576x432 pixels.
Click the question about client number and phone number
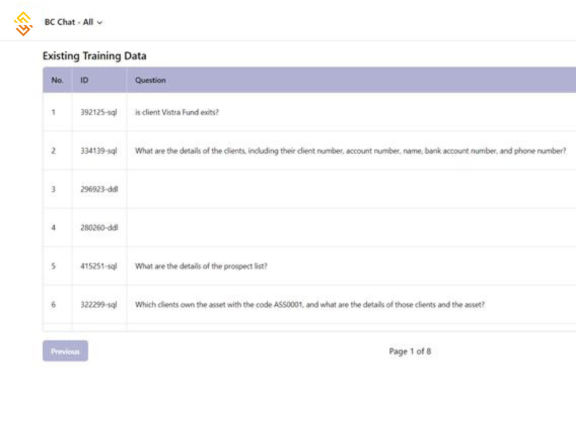(x=350, y=150)
